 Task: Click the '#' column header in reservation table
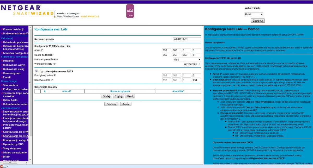[45, 91]
